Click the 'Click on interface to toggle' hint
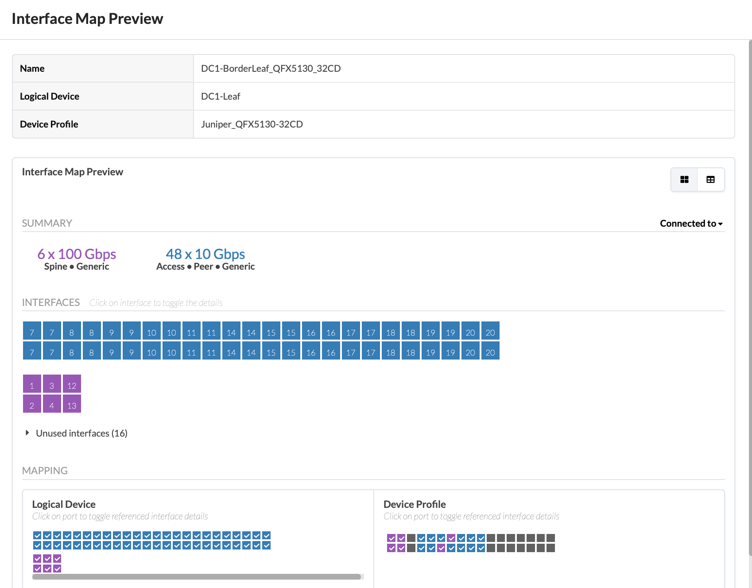This screenshot has height=588, width=752. (156, 303)
